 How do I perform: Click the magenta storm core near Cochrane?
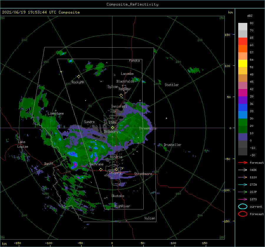(96, 159)
